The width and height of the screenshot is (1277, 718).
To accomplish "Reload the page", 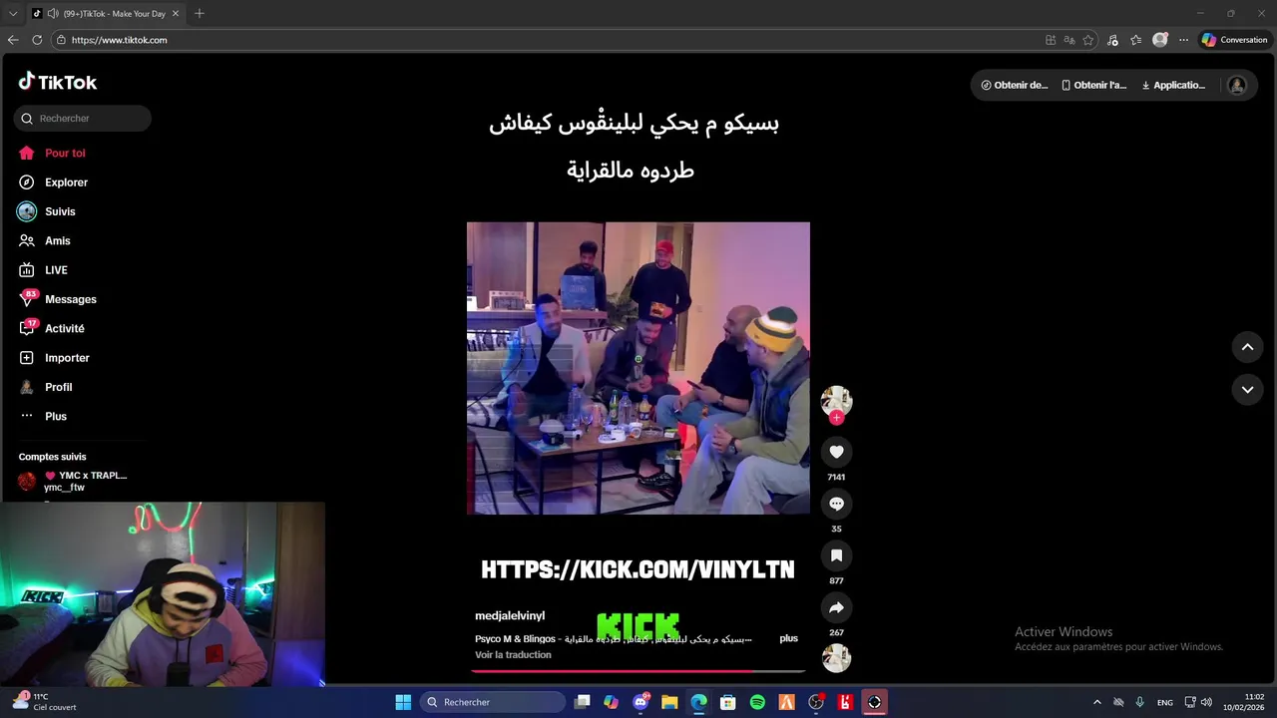I will coord(37,40).
